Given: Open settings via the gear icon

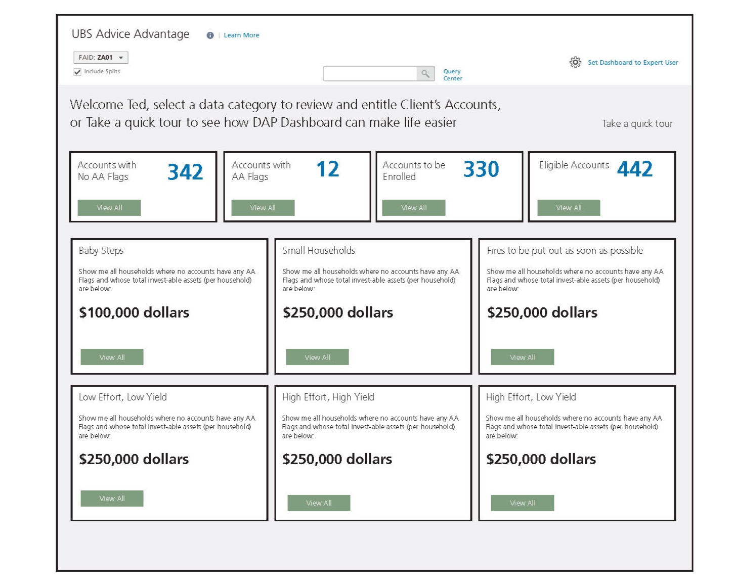Looking at the screenshot, I should (x=576, y=62).
